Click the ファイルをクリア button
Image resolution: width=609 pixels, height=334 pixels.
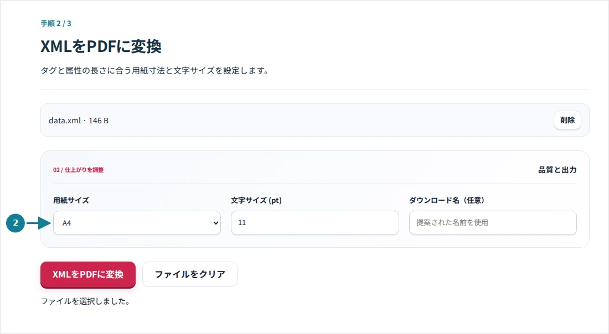pos(190,274)
